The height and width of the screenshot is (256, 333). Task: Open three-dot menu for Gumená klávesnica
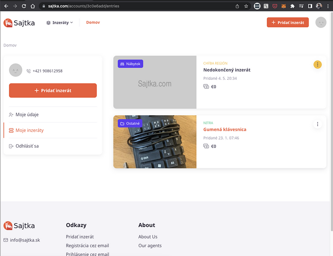318,124
